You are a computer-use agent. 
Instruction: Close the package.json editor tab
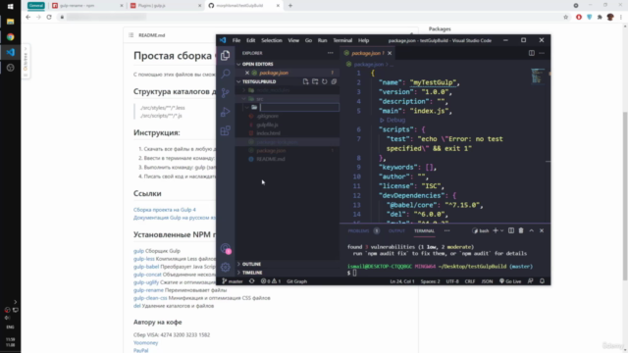(390, 53)
